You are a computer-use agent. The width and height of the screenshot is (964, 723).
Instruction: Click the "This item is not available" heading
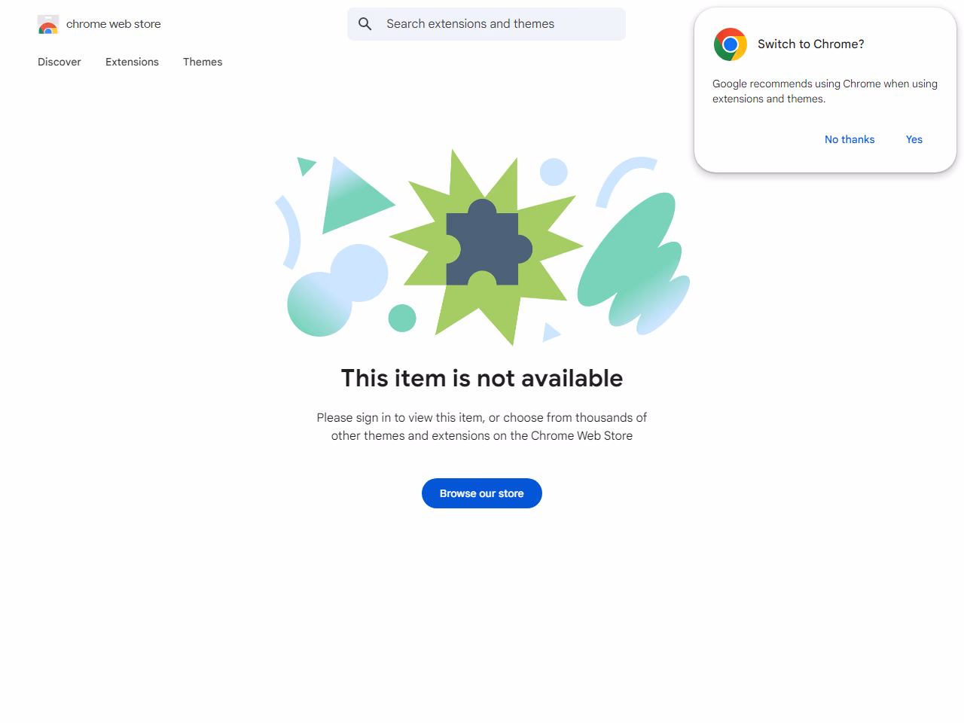[x=482, y=378]
